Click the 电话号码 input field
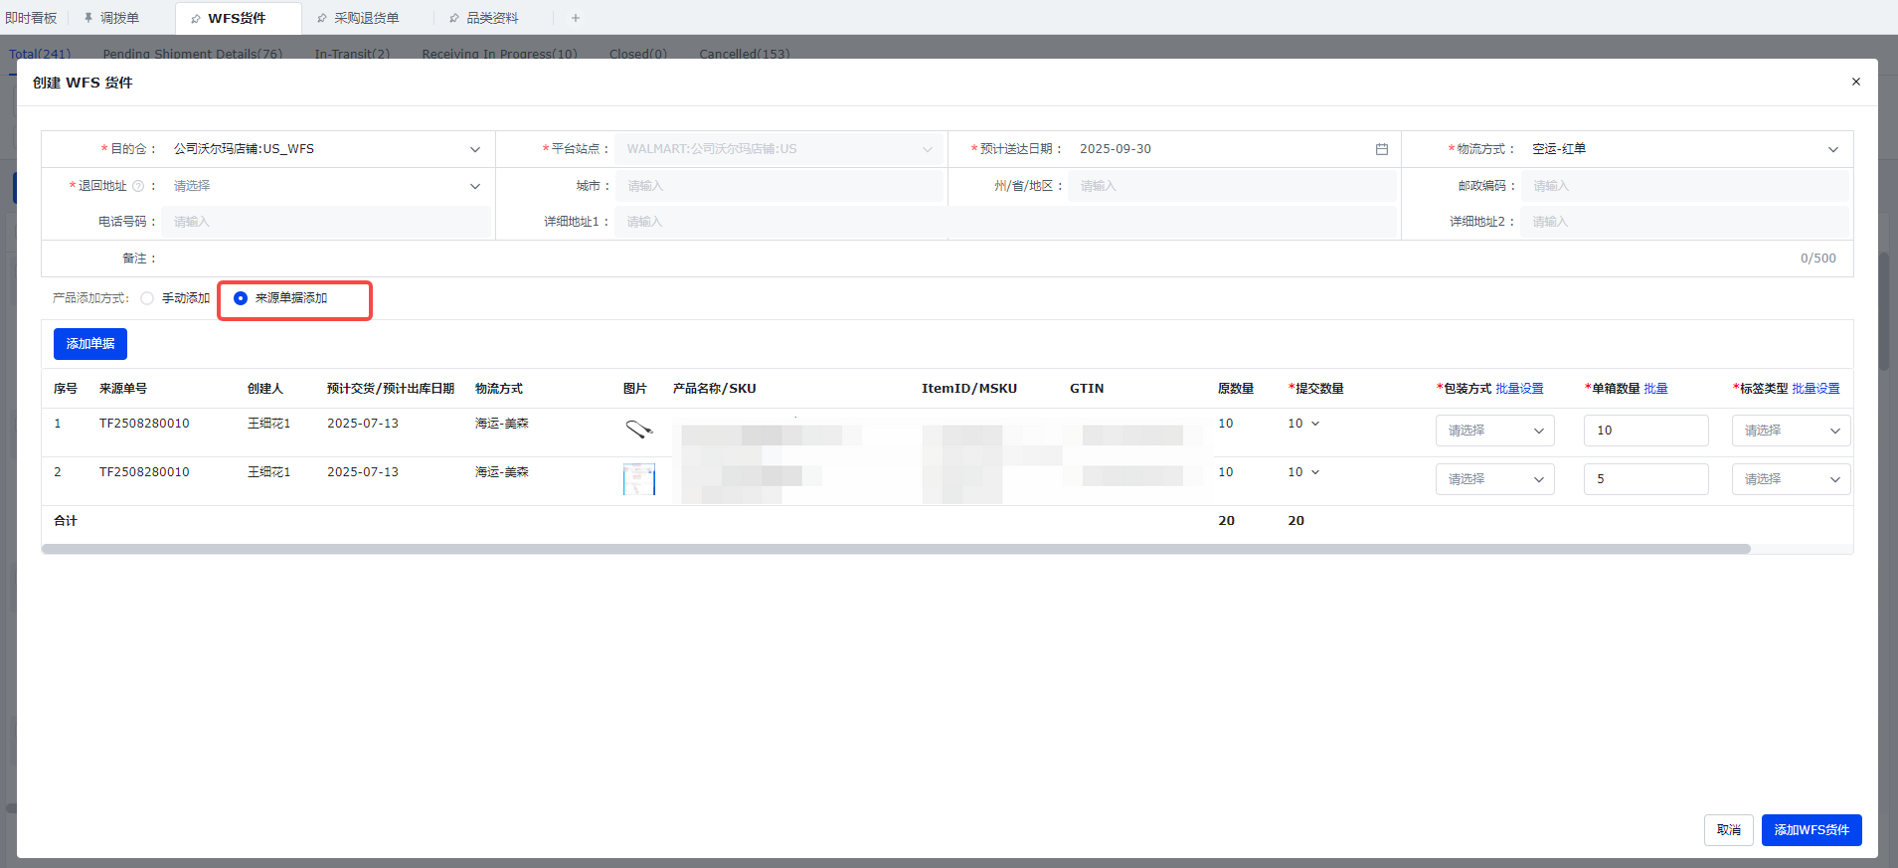1898x868 pixels. pyautogui.click(x=326, y=222)
